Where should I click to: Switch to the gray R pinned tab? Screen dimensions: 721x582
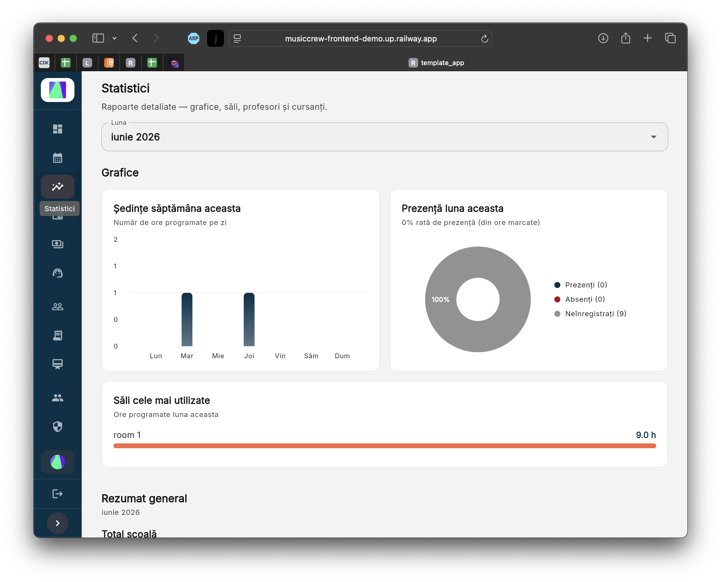coord(131,63)
